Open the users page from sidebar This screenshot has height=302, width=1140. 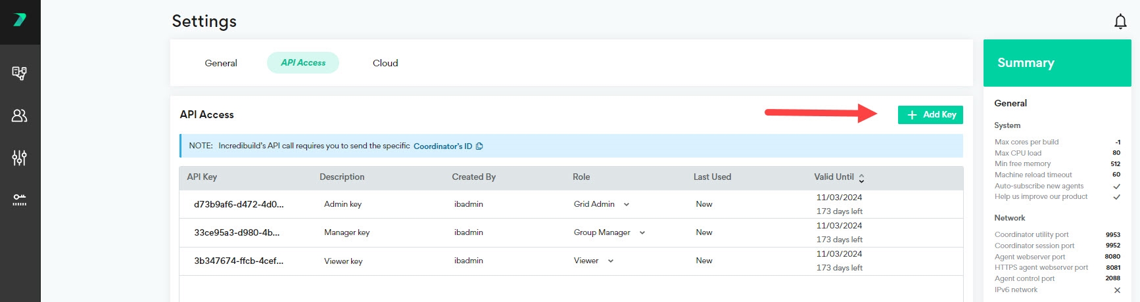coord(20,116)
